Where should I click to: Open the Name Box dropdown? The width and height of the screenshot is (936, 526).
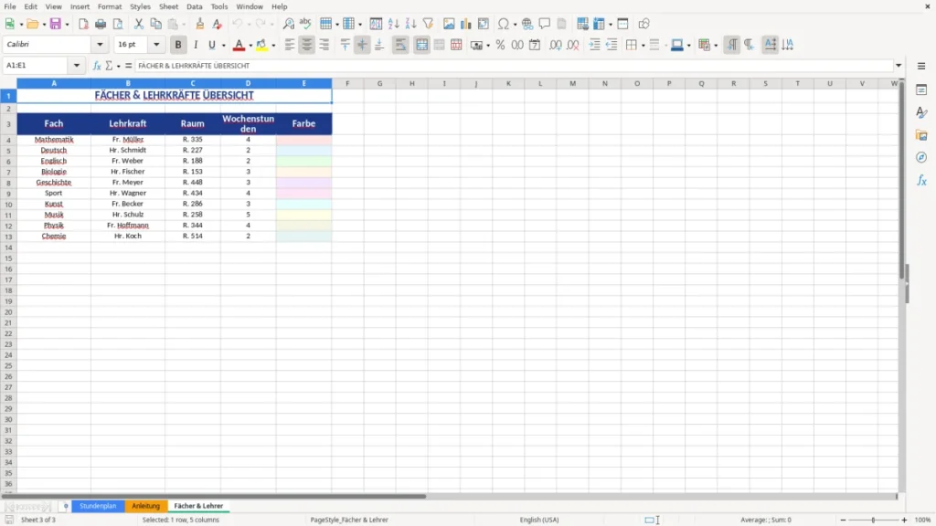click(77, 66)
